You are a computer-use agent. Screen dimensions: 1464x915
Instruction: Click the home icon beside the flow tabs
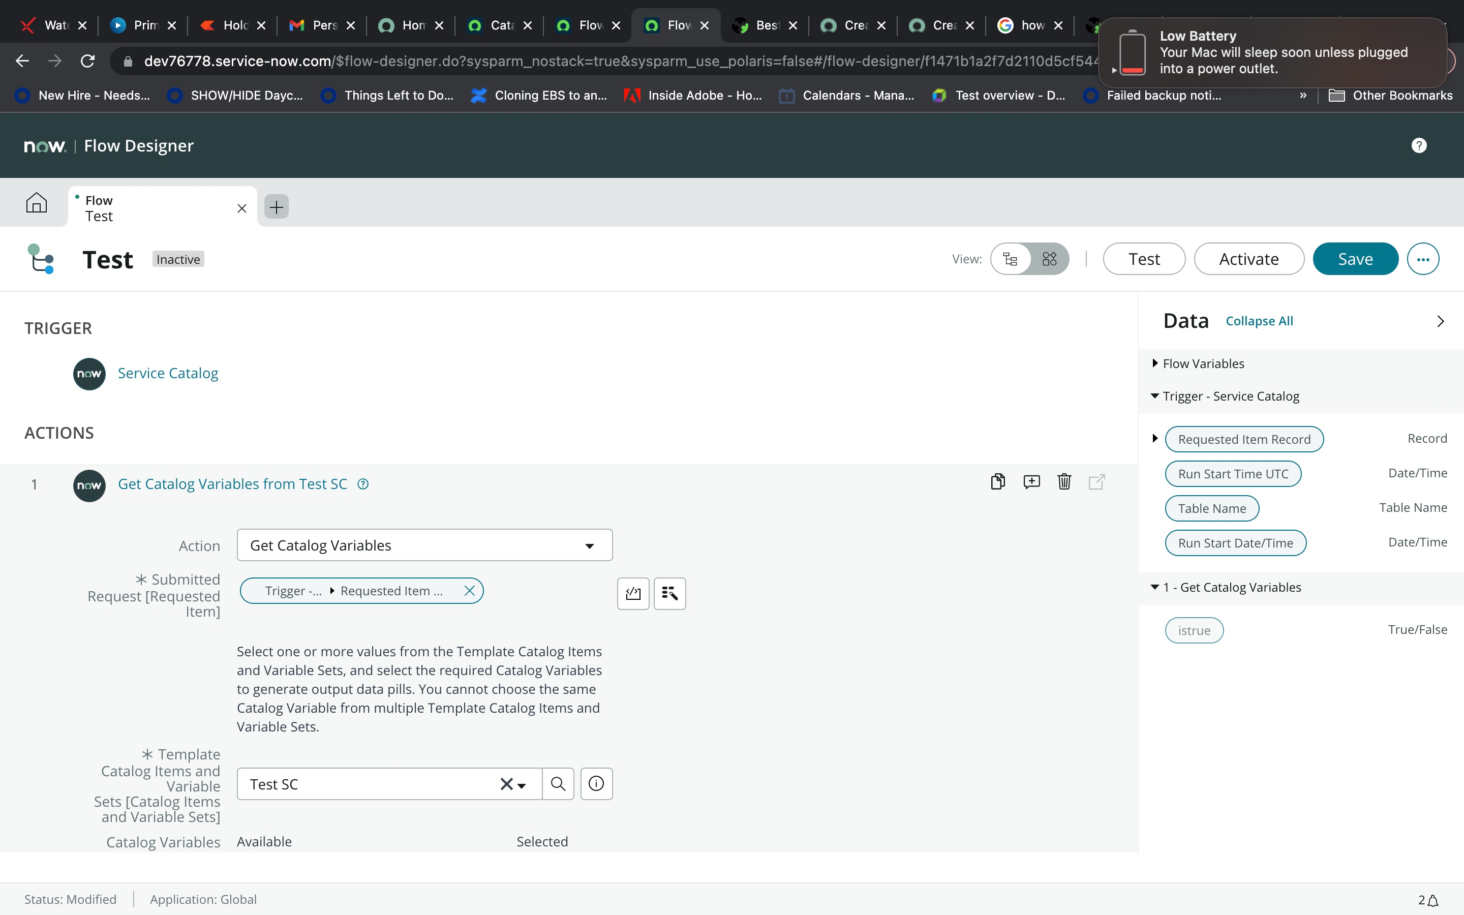tap(36, 203)
